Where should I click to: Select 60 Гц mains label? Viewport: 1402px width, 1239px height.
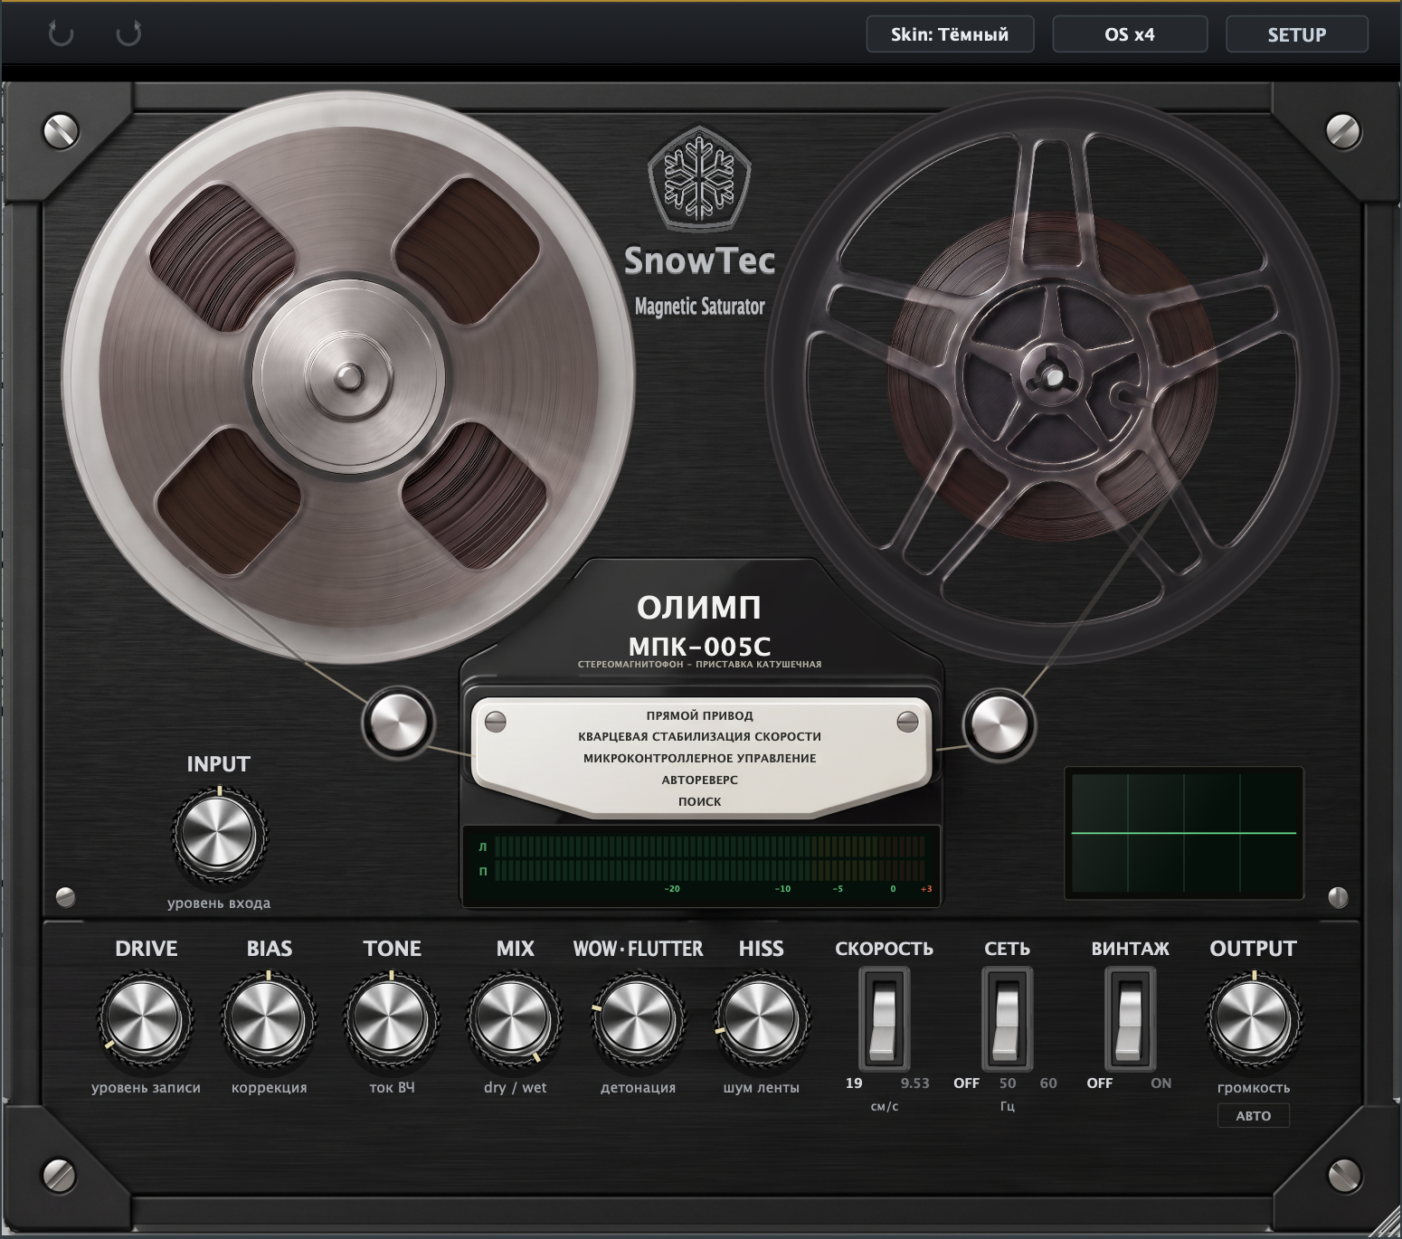1048,1083
